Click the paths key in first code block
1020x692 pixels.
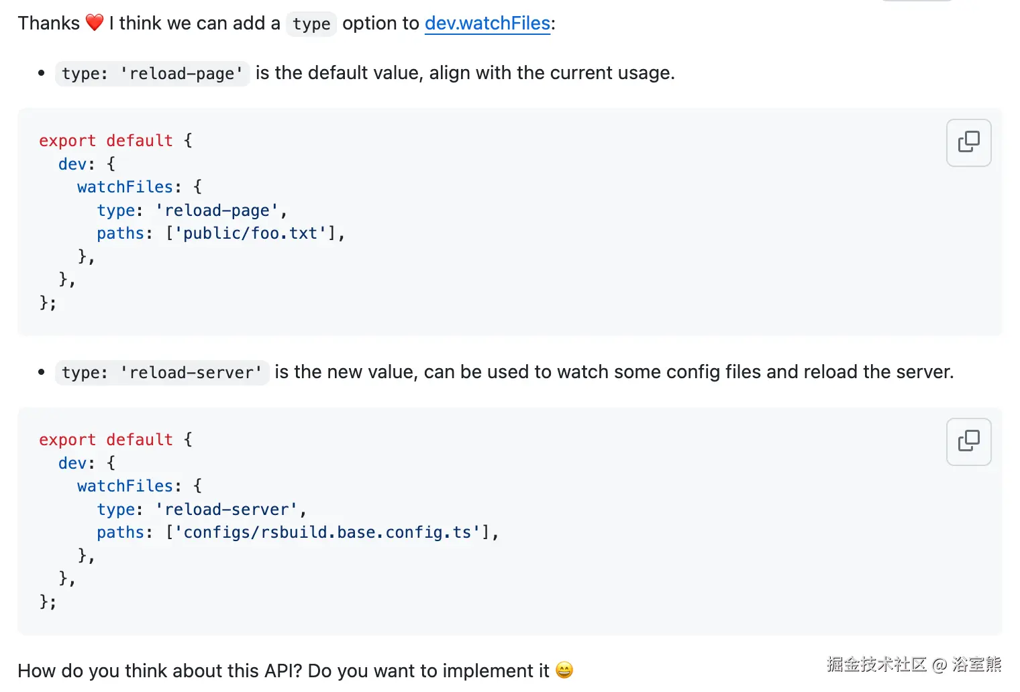pos(120,233)
